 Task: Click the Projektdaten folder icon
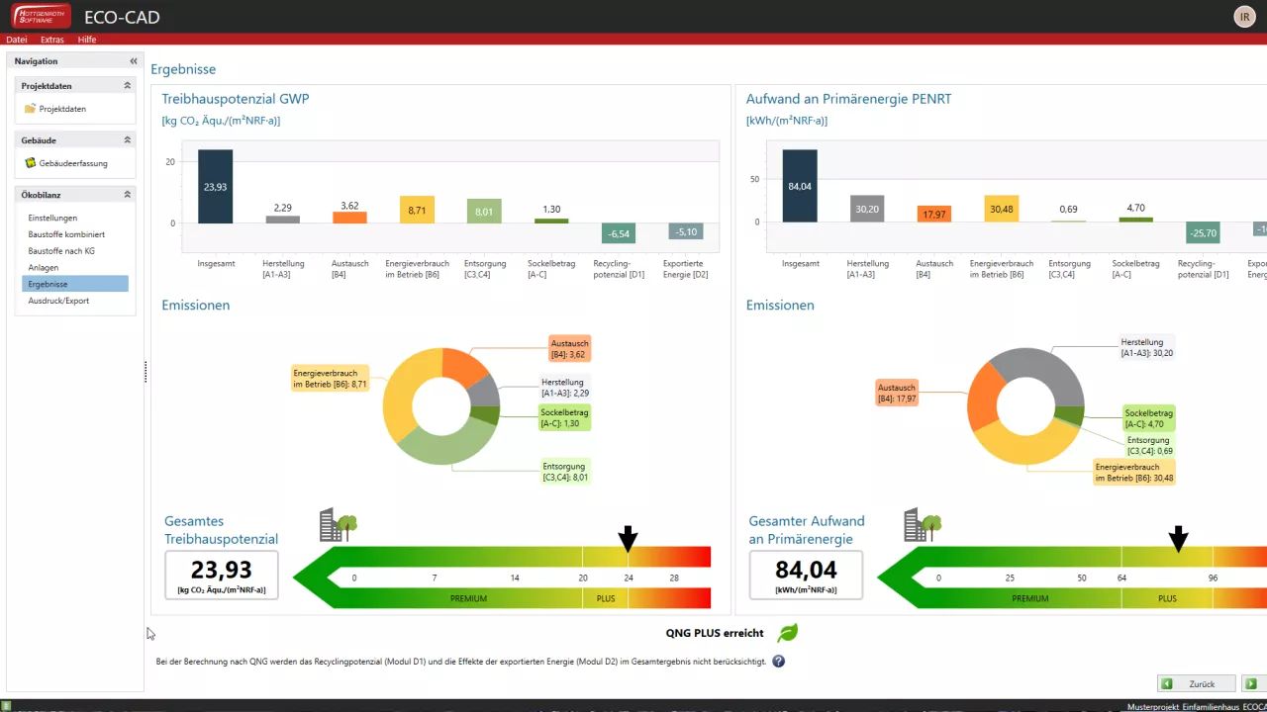pos(31,109)
